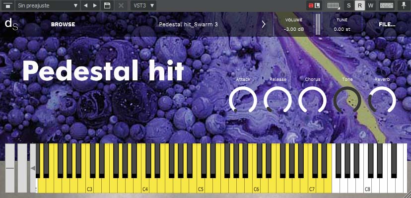Delete preset with the X icon
411x198 pixels.
tap(121, 5)
